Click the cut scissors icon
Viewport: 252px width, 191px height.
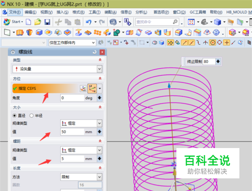(58, 22)
